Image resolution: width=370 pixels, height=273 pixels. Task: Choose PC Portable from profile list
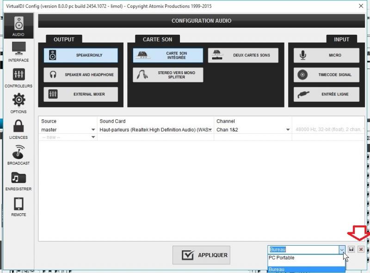click(305, 258)
